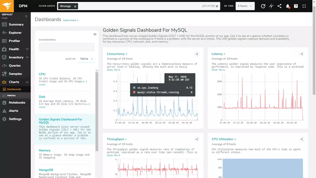This screenshot has width=316, height=178.
Task: Open the Disk dashboard
Action: point(42,97)
